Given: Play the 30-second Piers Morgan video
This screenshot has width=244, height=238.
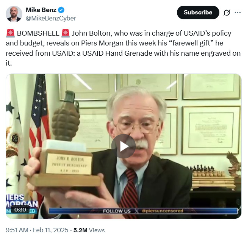Looking at the screenshot, I should [x=124, y=146].
